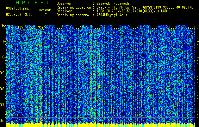Click the 2000 time marker

tap(191, 27)
